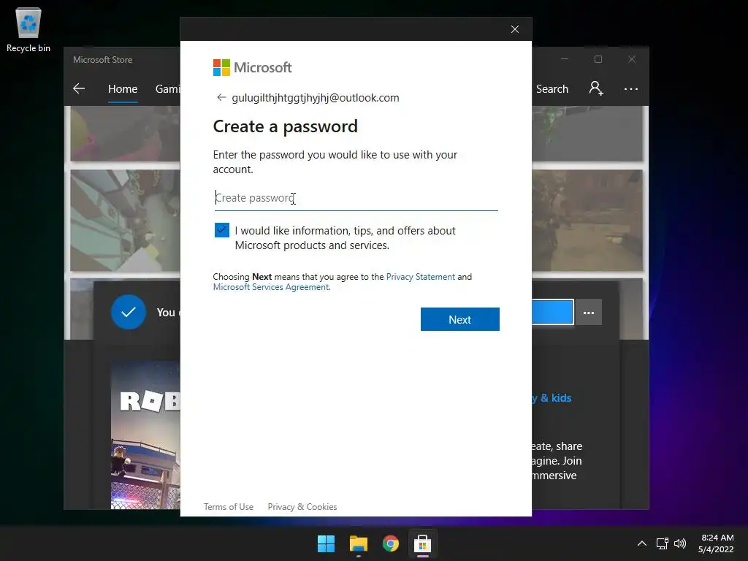Minimize the Microsoft Store window

tap(565, 59)
